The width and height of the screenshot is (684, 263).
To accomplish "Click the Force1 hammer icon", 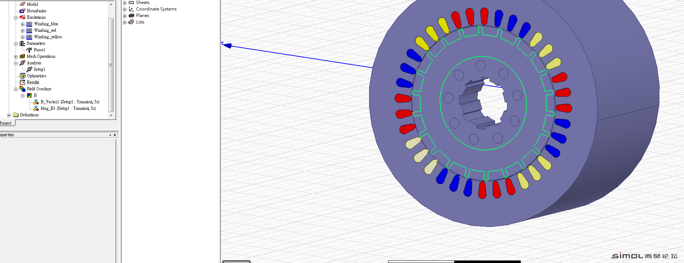I will [x=29, y=50].
